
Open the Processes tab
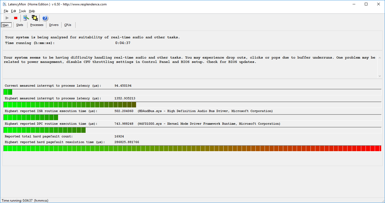pyautogui.click(x=37, y=25)
